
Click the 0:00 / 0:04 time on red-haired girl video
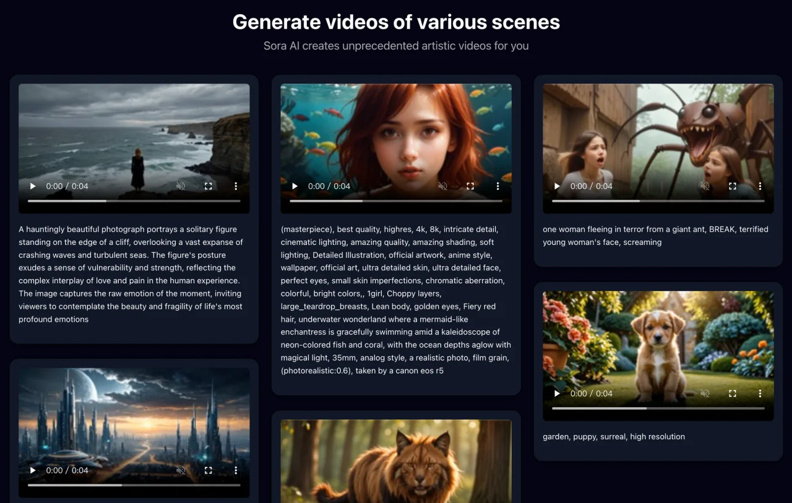(329, 186)
